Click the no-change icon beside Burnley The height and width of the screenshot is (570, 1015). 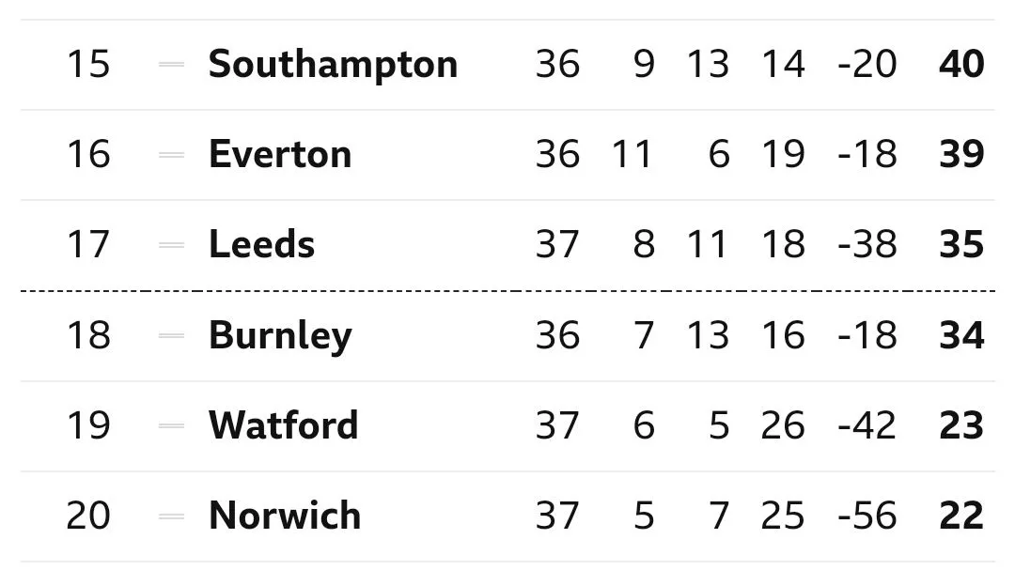[172, 335]
